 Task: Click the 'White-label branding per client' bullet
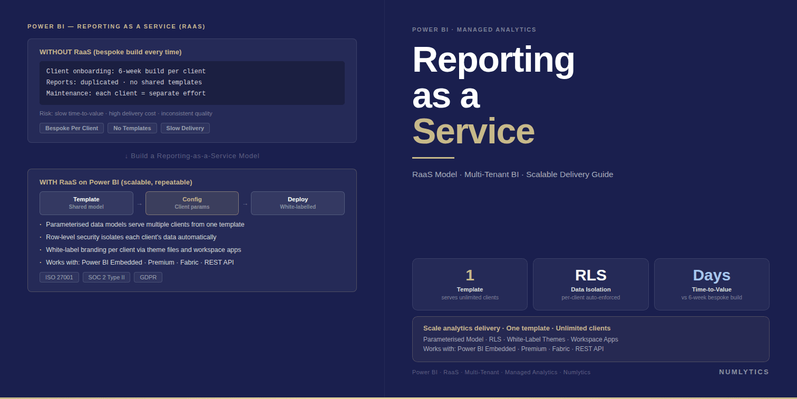[x=143, y=250]
